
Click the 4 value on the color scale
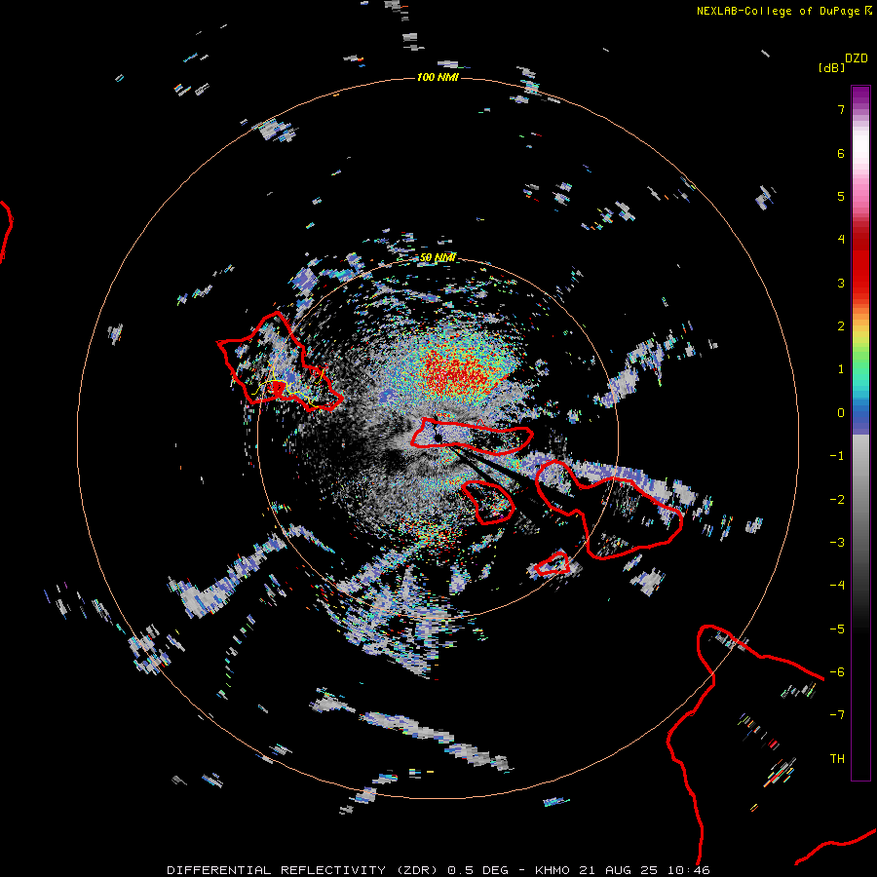(x=841, y=240)
